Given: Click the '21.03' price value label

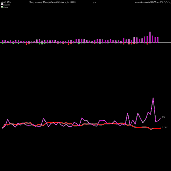Looking at the screenshot, I should [x=165, y=128].
